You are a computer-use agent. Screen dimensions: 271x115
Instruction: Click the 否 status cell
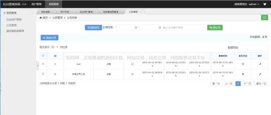243,64
